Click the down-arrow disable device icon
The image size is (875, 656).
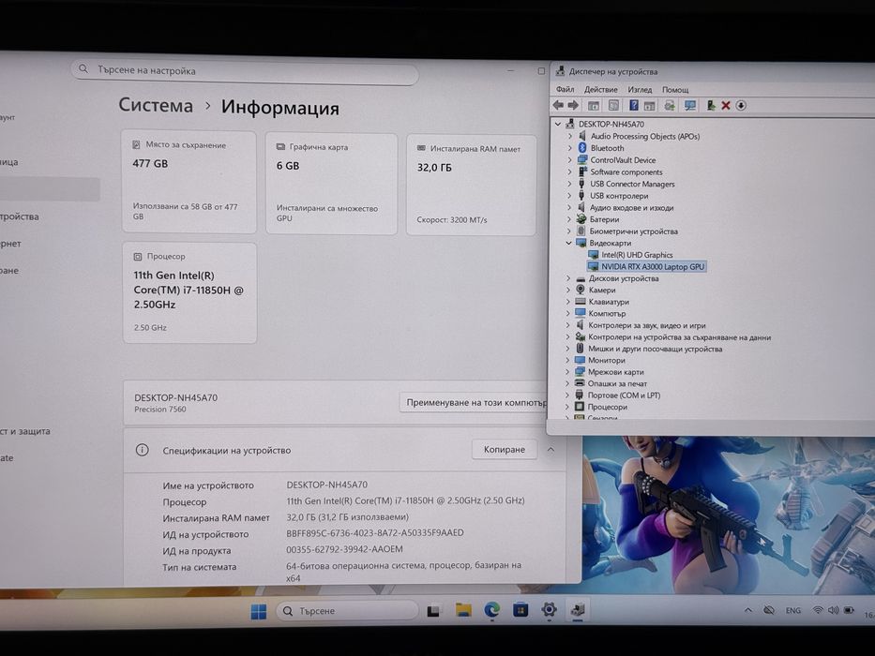[741, 105]
